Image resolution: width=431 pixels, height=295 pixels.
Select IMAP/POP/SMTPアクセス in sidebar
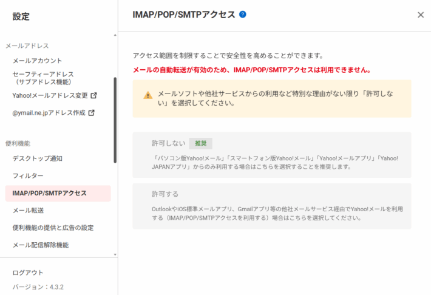pyautogui.click(x=58, y=193)
